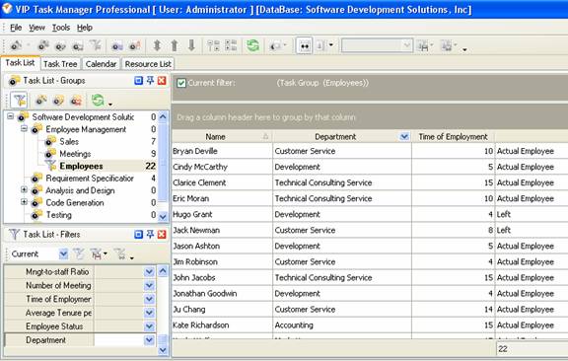Switch to the Task Tree tab
Screen dimensions: 568x361
[x=60, y=64]
